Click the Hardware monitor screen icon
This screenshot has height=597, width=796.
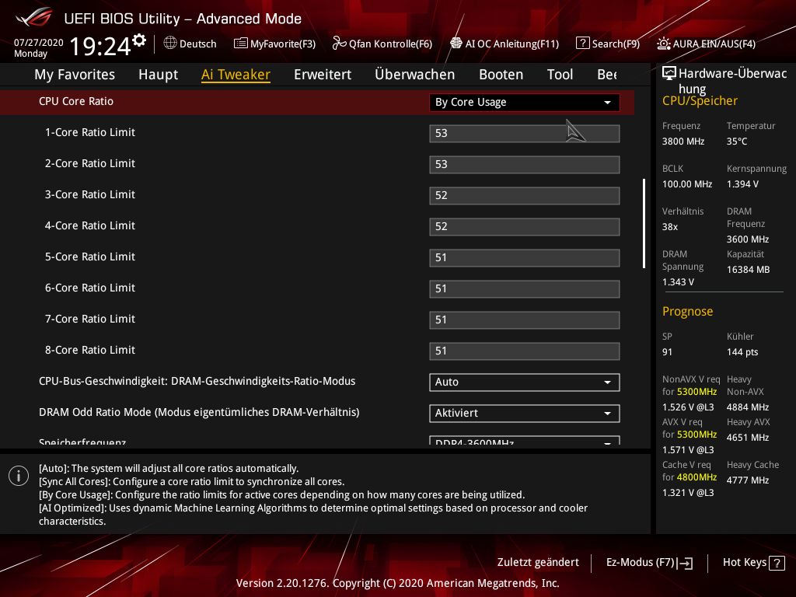pyautogui.click(x=669, y=74)
